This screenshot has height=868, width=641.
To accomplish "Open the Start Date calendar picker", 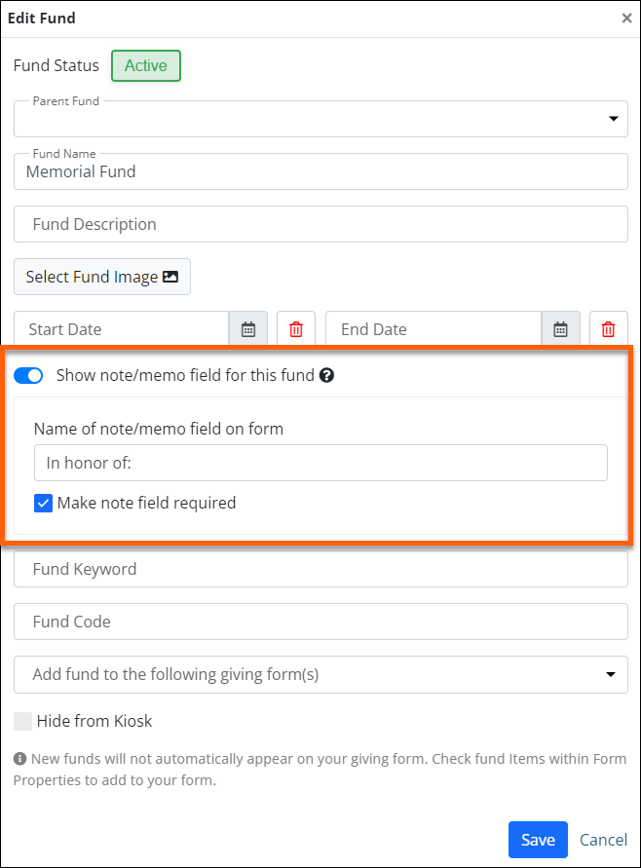I will pos(248,329).
